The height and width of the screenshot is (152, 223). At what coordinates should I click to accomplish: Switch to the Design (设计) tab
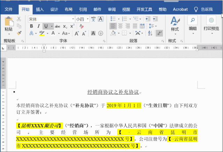[54, 9]
